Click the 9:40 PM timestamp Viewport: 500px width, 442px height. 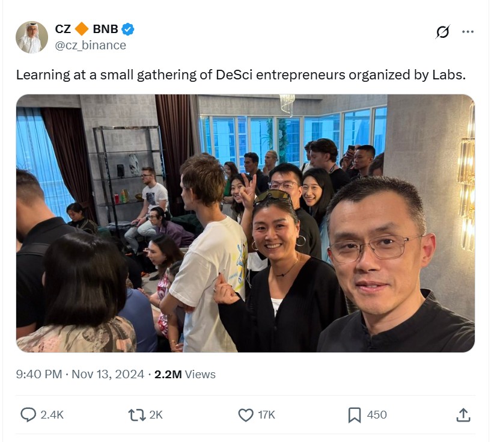(x=39, y=374)
